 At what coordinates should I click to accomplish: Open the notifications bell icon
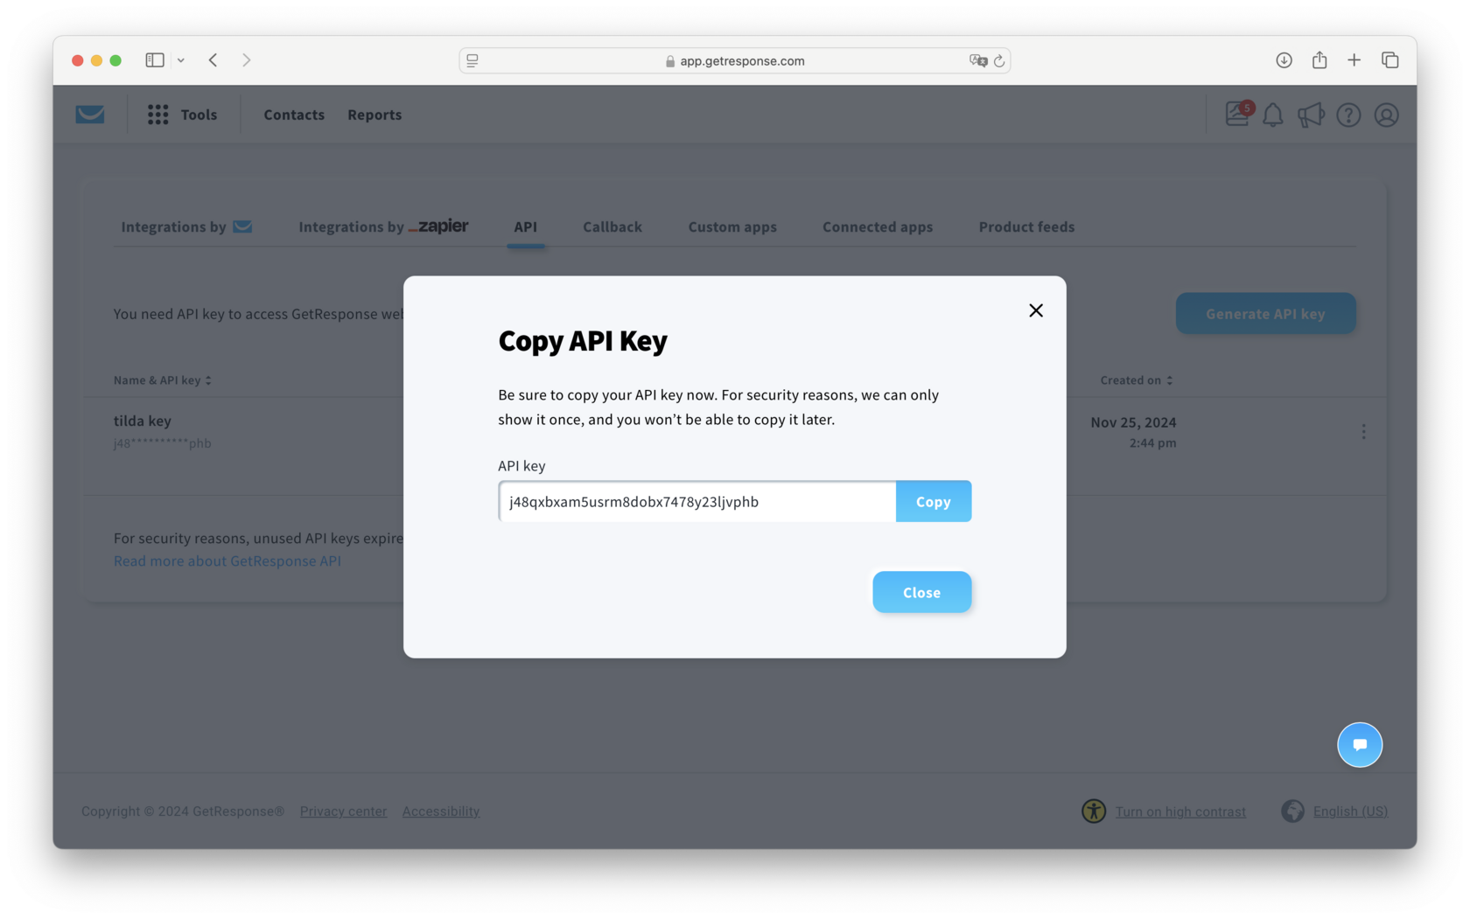(x=1273, y=115)
